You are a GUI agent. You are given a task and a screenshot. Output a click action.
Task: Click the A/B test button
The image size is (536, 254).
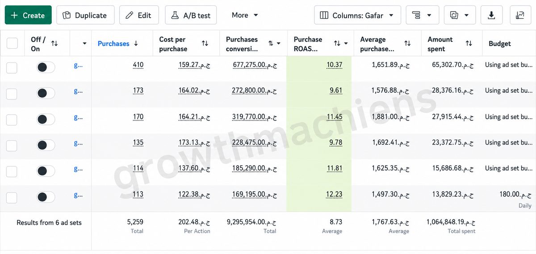click(x=191, y=15)
